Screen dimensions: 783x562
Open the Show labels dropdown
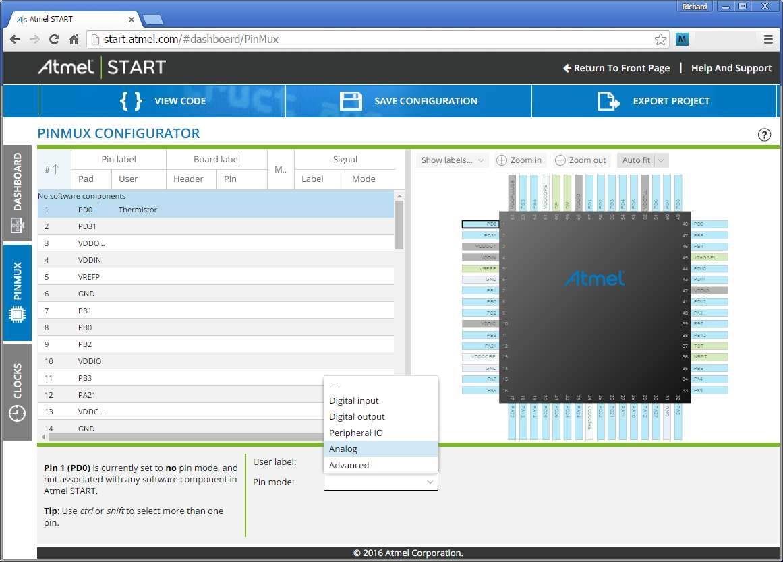[452, 160]
